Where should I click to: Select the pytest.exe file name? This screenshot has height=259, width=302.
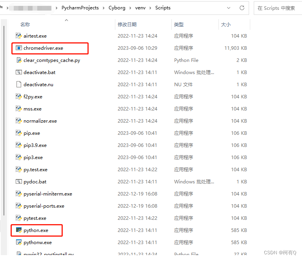point(35,218)
